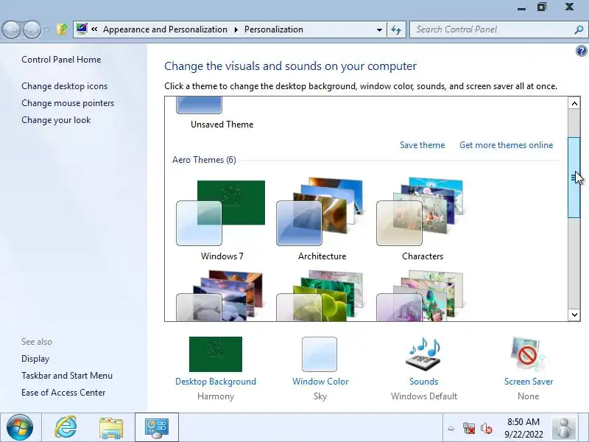Open recent pages dropdown beside navigation arrows
The width and height of the screenshot is (589, 442).
click(x=46, y=29)
